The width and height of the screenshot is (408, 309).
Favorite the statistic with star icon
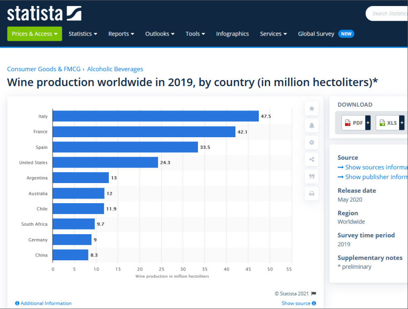tap(311, 109)
